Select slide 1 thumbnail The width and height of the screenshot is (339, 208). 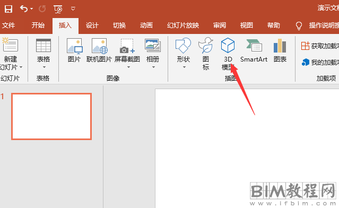(51, 116)
